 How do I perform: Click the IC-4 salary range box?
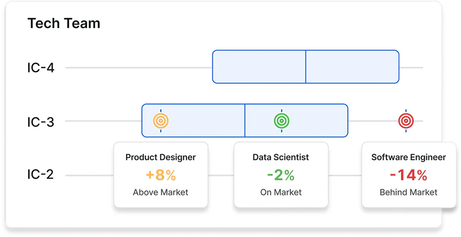306,67
